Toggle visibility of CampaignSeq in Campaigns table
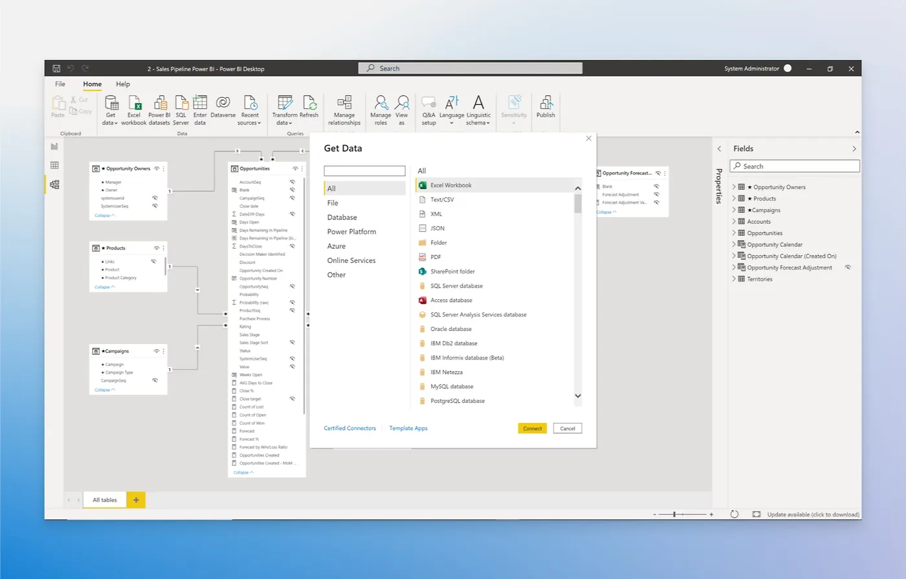Screen dimensions: 906x579 pyautogui.click(x=155, y=380)
